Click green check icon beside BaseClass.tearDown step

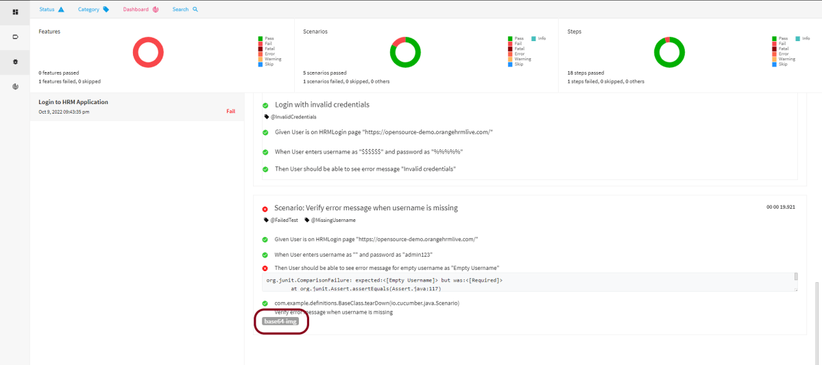tap(265, 303)
